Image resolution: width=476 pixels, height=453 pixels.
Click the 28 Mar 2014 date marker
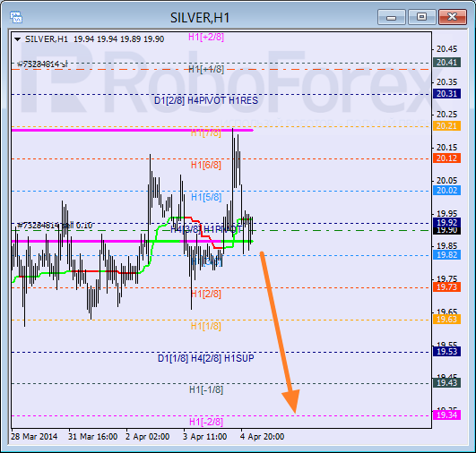(x=34, y=437)
